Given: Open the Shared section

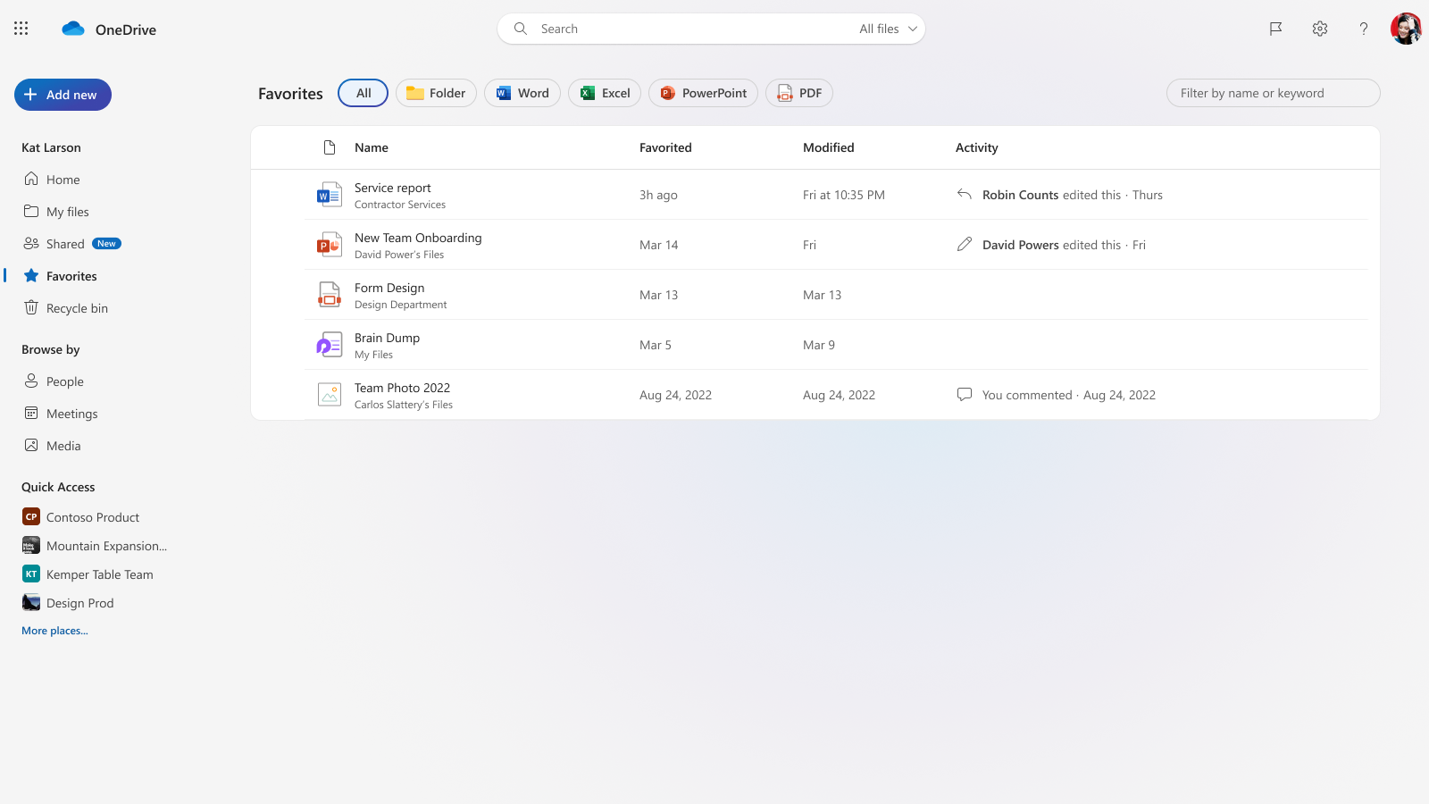Looking at the screenshot, I should (x=65, y=243).
